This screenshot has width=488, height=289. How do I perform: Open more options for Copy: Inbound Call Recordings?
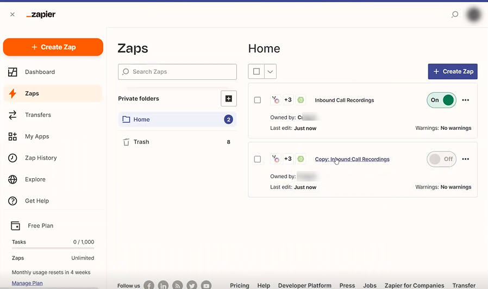pos(465,159)
